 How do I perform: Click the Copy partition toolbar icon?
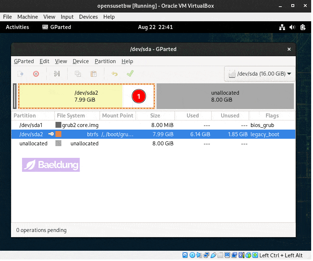click(78, 74)
